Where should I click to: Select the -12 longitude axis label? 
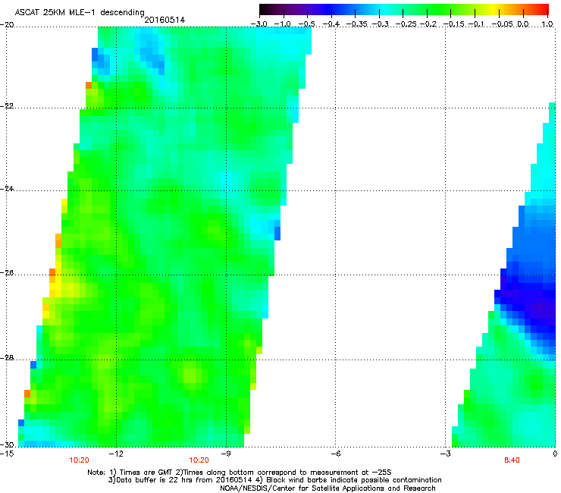click(x=116, y=454)
